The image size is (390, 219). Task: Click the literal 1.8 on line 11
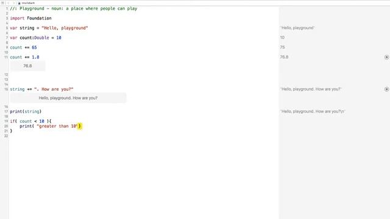(x=35, y=57)
